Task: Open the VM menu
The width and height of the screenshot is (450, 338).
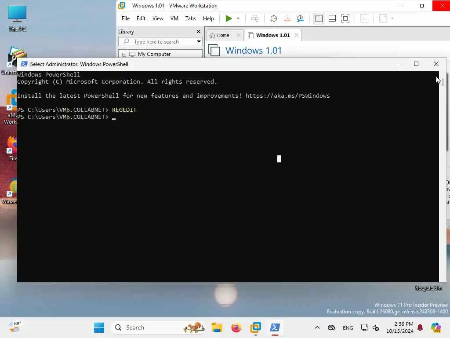Action: 174,18
